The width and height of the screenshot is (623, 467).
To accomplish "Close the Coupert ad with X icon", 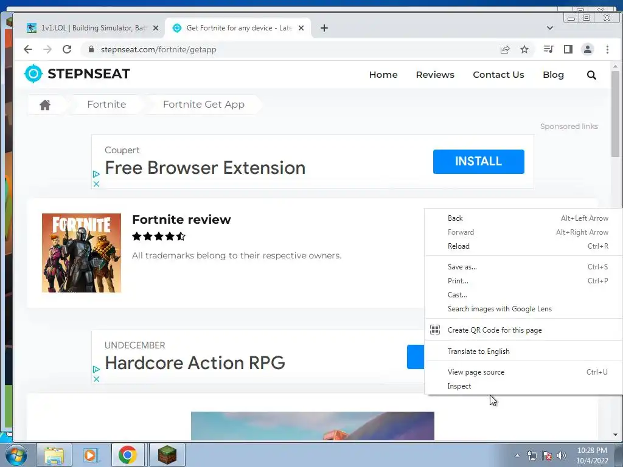I will 96,184.
